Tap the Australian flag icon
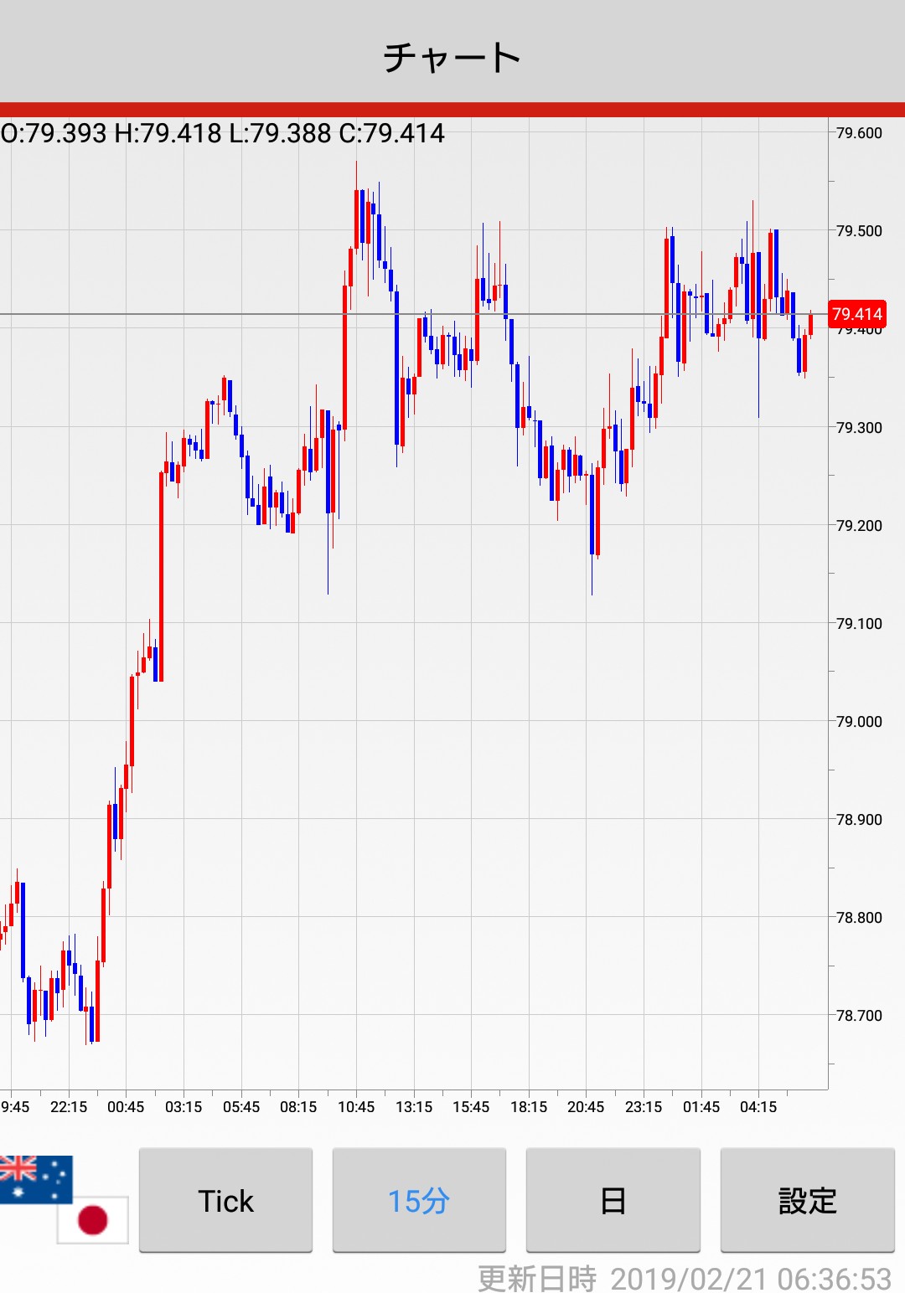905x1293 pixels. [35, 1178]
